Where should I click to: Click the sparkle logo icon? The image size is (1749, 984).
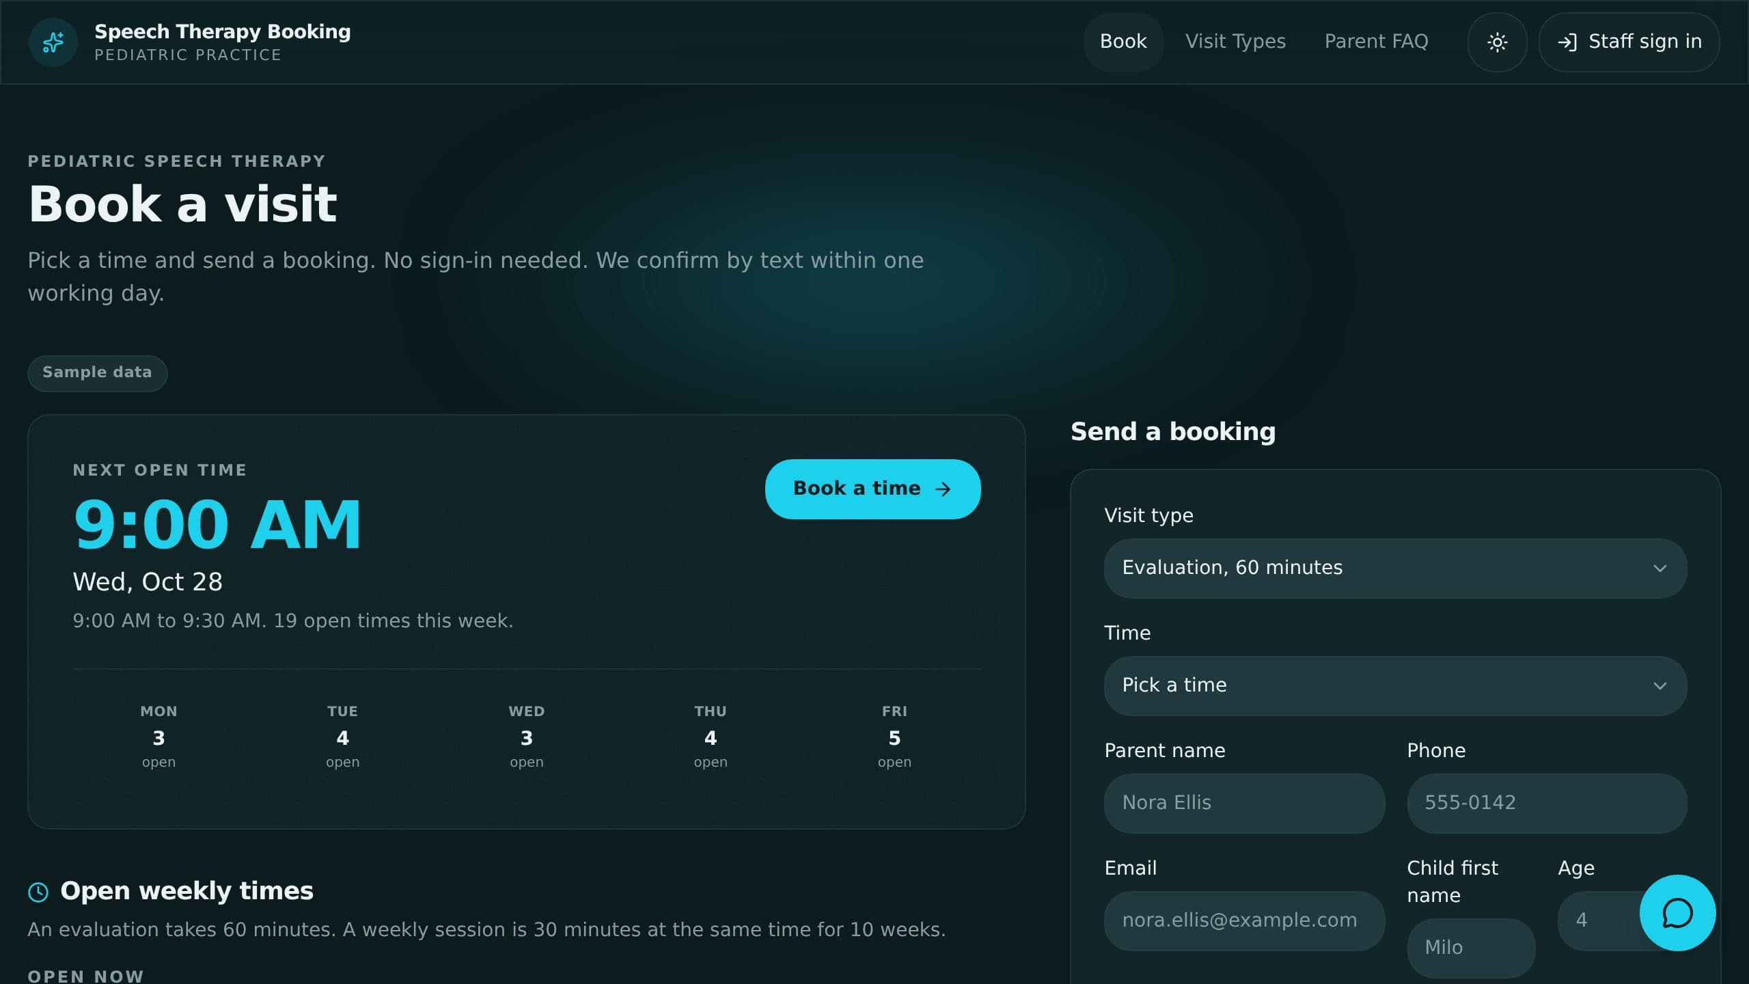coord(53,42)
